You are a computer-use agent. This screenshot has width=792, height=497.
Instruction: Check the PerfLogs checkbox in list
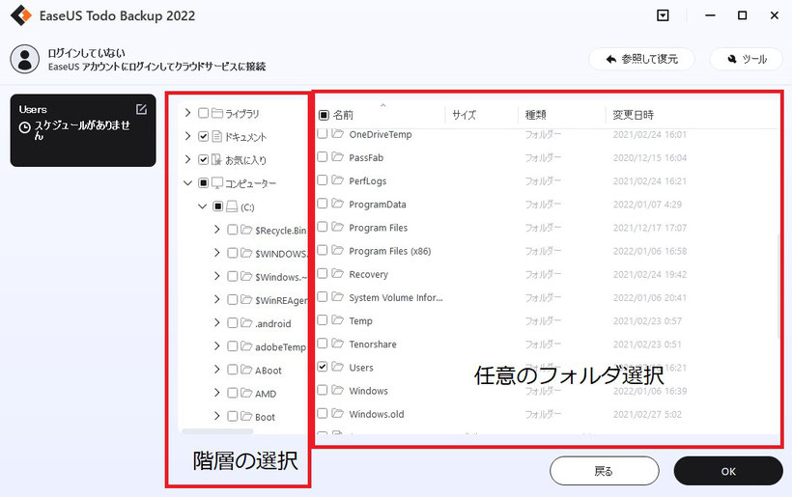tap(323, 180)
